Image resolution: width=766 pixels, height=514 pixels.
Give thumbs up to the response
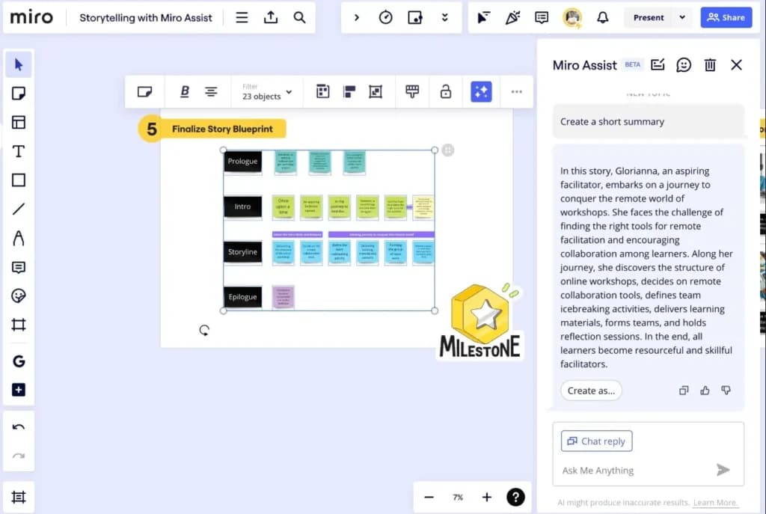[x=705, y=390]
